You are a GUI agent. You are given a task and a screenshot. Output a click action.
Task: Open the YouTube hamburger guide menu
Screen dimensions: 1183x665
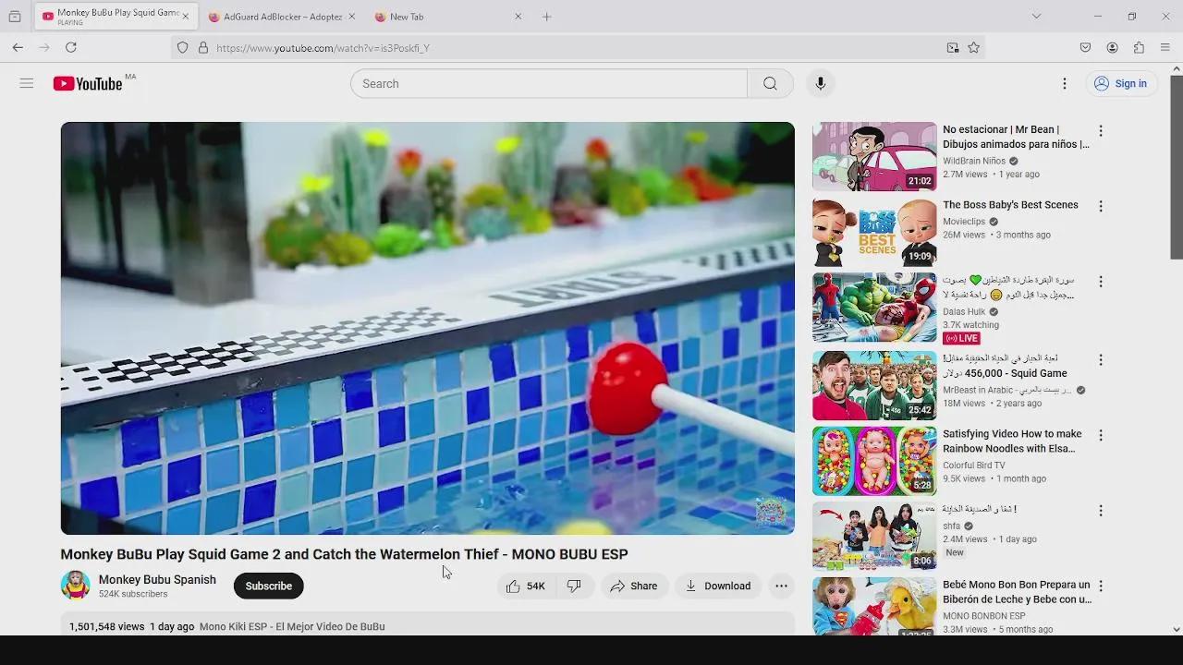click(x=27, y=83)
